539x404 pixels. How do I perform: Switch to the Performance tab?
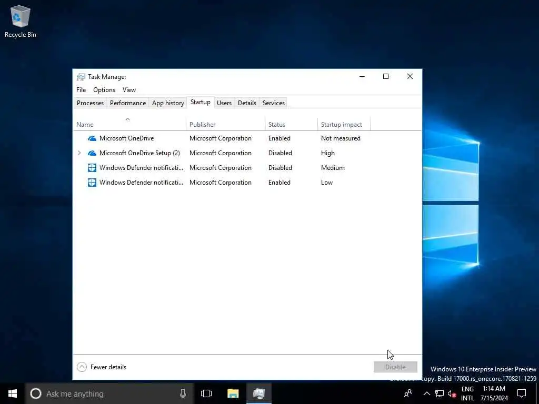(x=128, y=103)
